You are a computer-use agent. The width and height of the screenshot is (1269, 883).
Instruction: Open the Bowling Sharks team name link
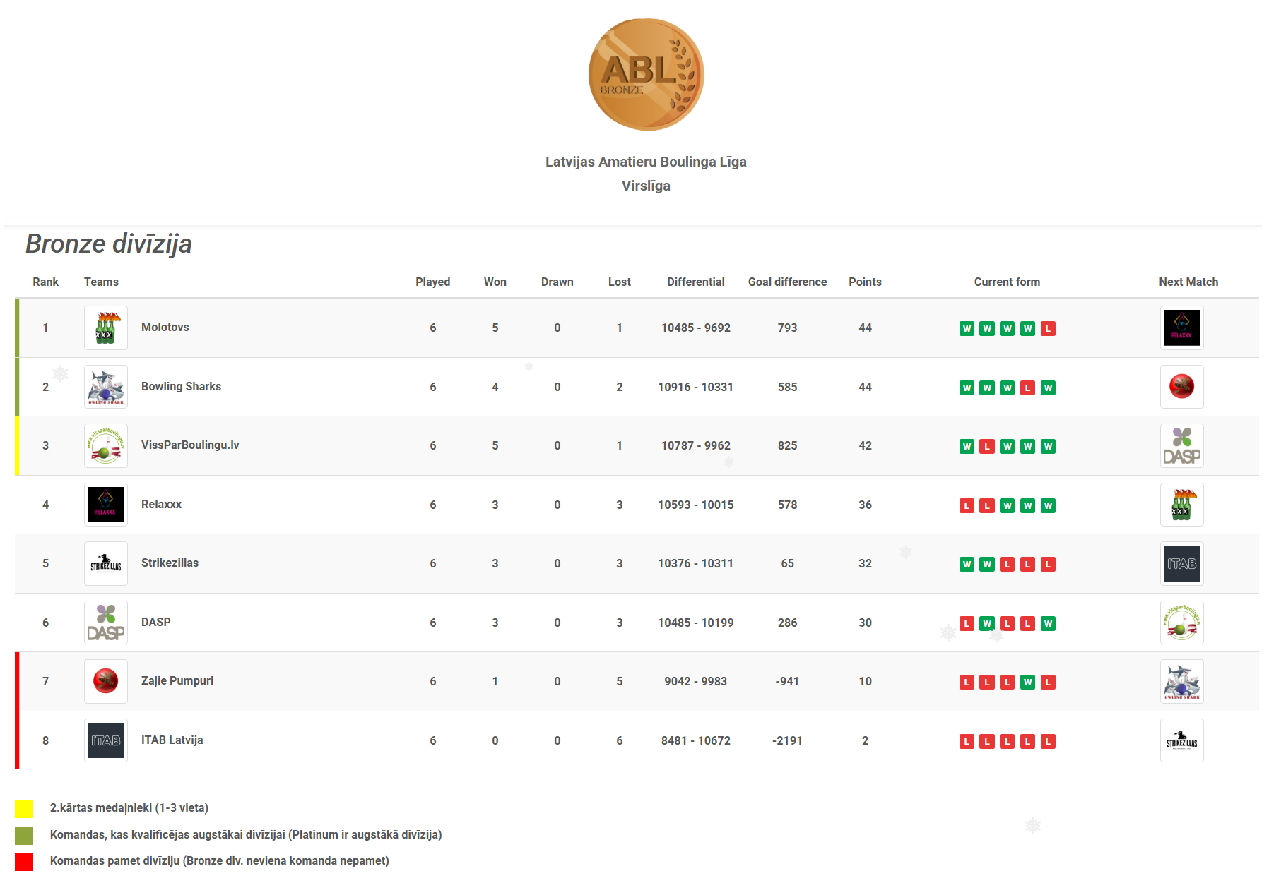pyautogui.click(x=181, y=386)
